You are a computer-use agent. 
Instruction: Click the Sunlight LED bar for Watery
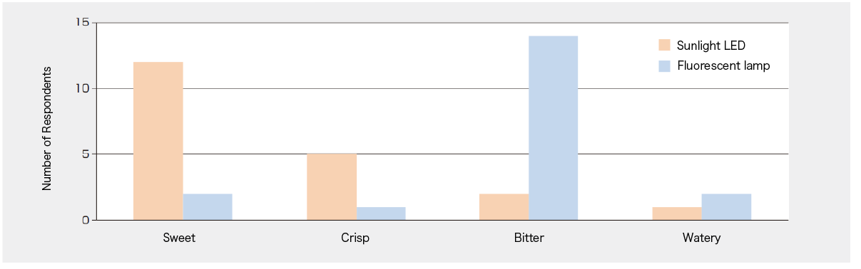[677, 213]
